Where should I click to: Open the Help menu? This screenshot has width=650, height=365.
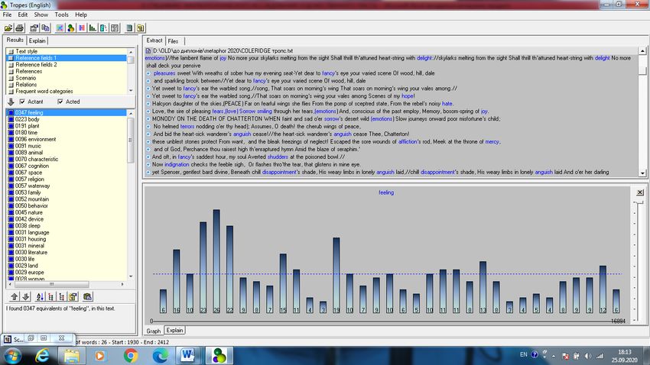pyautogui.click(x=81, y=15)
